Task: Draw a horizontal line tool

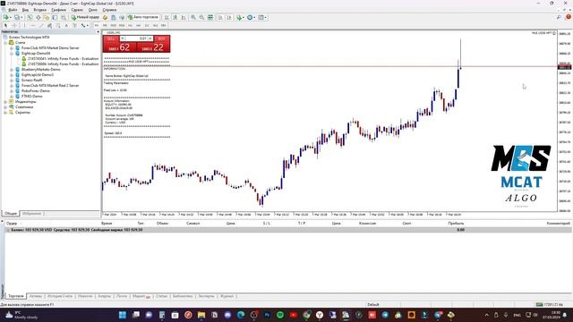Action: coord(33,25)
